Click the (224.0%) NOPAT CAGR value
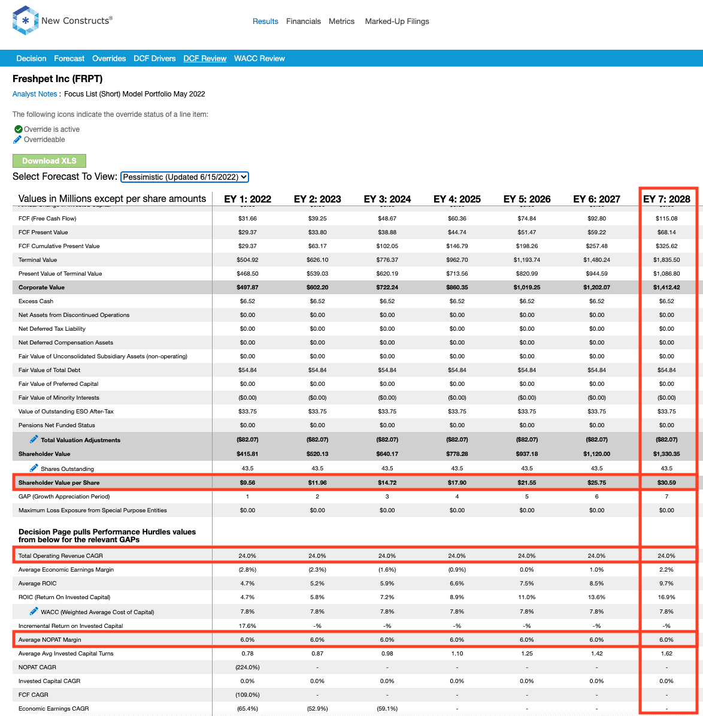 247,667
